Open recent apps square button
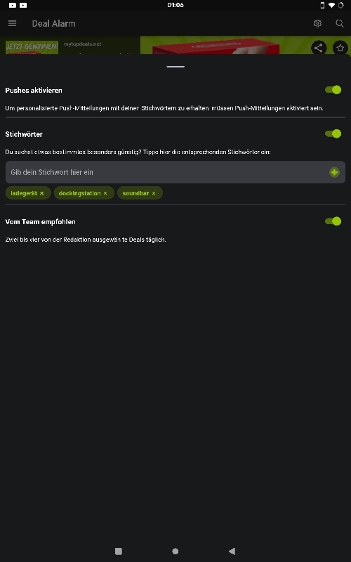This screenshot has width=351, height=562. click(119, 551)
